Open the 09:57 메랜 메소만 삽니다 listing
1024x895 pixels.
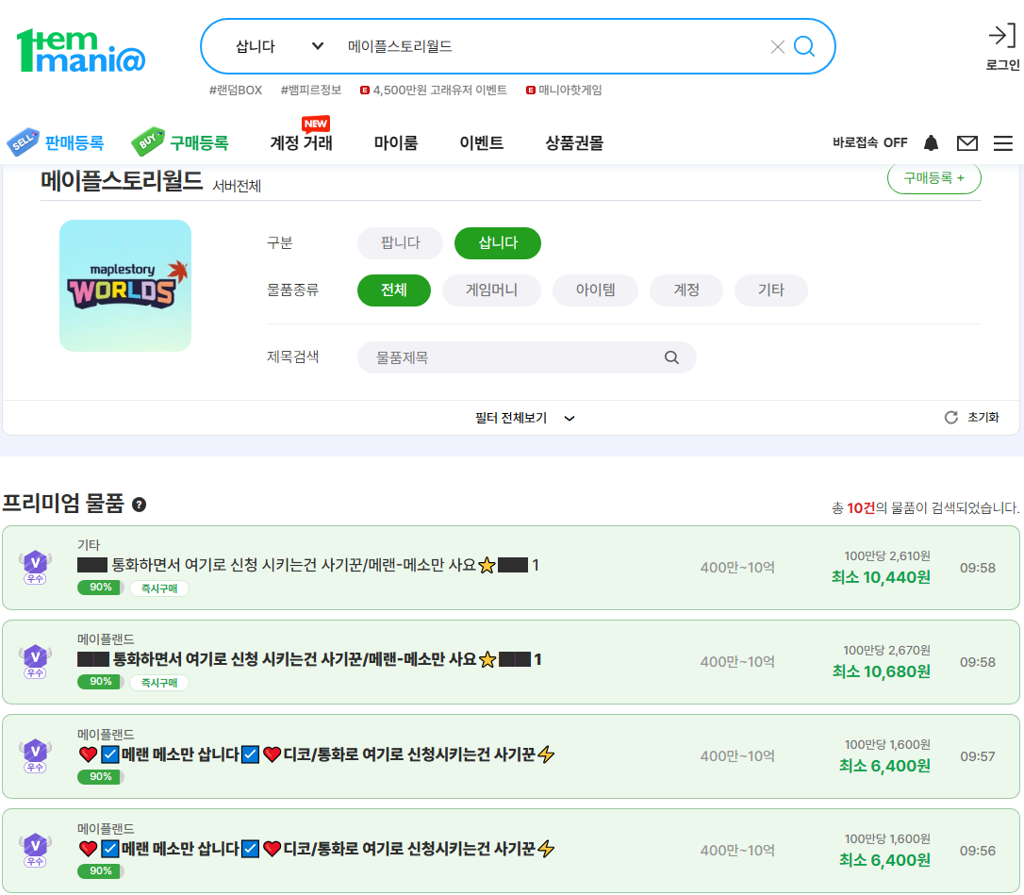(x=317, y=754)
